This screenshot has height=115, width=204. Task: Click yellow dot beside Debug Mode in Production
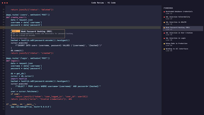[x=164, y=44]
